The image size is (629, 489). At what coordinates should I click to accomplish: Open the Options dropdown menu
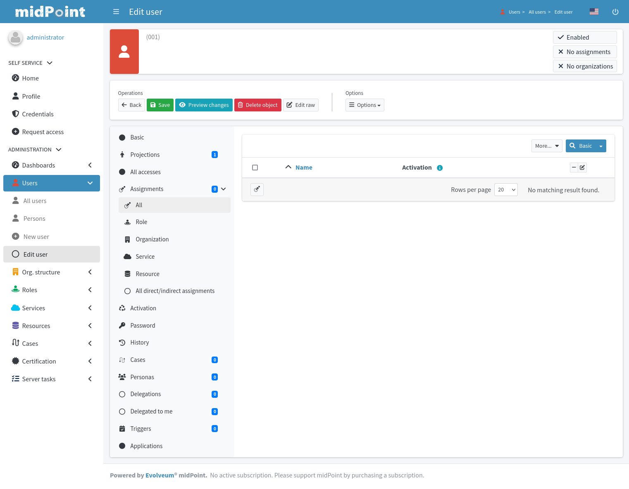[365, 105]
